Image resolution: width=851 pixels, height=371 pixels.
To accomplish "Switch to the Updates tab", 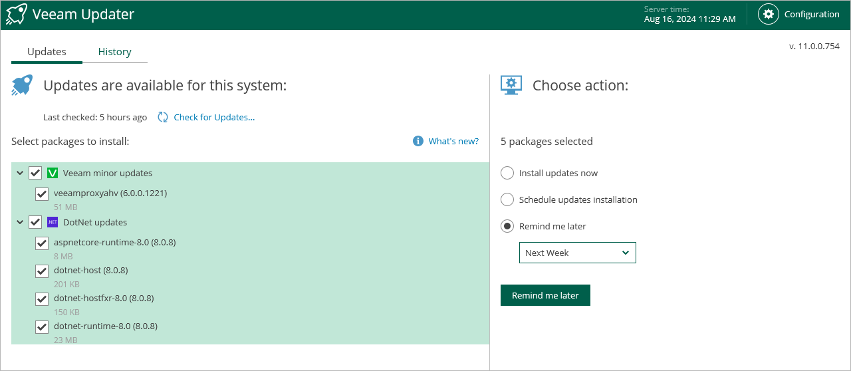I will tap(47, 52).
